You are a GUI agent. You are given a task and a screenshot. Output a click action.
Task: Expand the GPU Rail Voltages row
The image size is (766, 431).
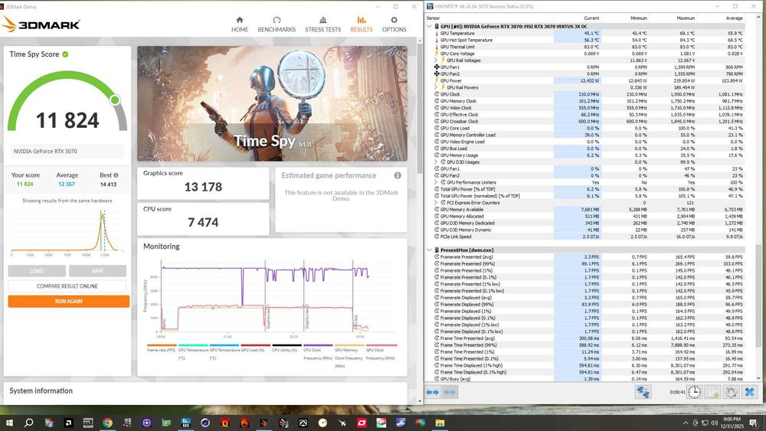pyautogui.click(x=437, y=60)
